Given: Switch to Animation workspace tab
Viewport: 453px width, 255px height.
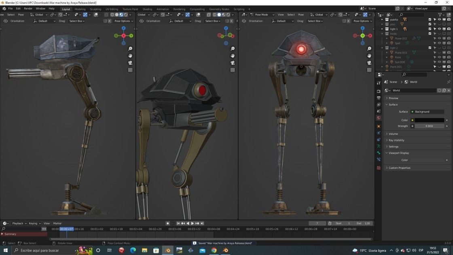Looking at the screenshot, I should (x=163, y=9).
